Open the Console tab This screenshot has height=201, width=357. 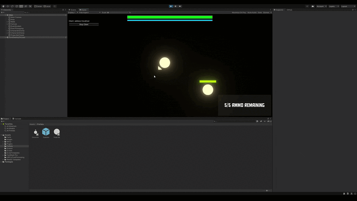click(x=17, y=119)
